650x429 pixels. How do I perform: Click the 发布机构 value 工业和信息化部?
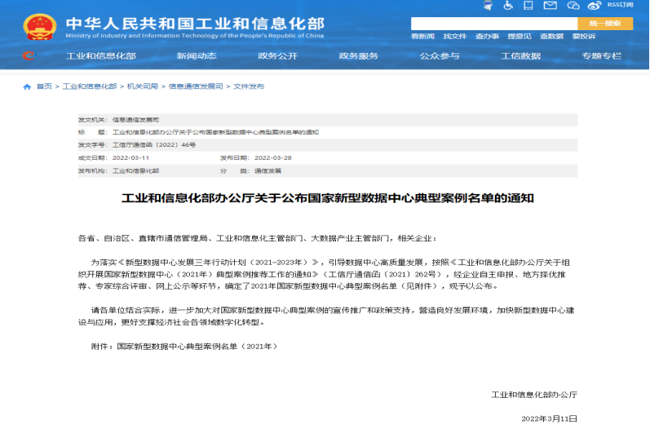[135, 170]
